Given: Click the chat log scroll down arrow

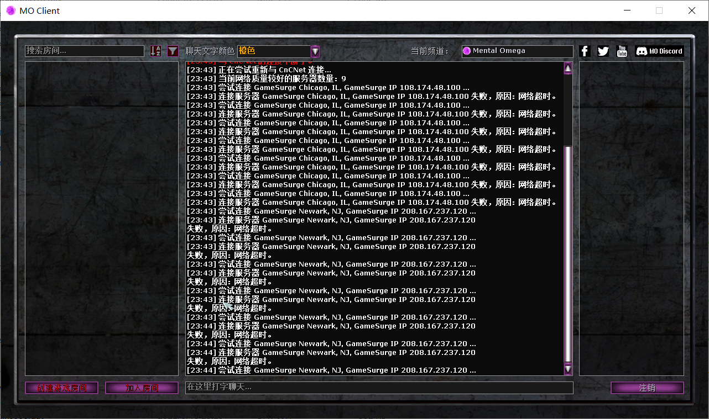Looking at the screenshot, I should [568, 369].
